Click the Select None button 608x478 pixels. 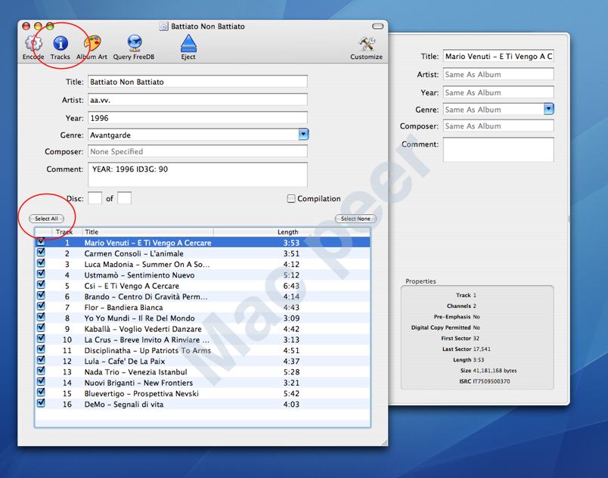pos(355,219)
